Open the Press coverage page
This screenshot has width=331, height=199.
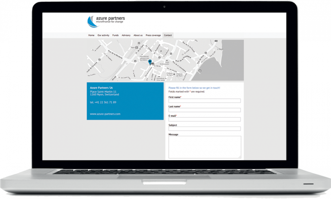(153, 35)
